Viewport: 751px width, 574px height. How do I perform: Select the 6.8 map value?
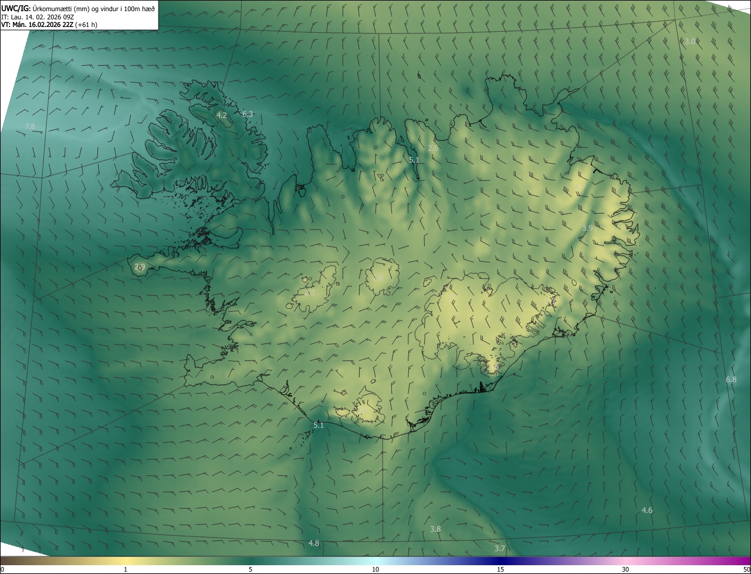coord(731,380)
